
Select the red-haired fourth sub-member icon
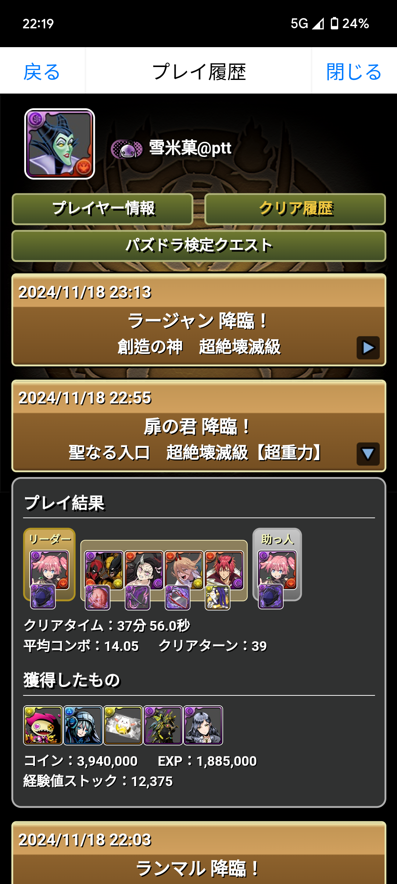(224, 570)
